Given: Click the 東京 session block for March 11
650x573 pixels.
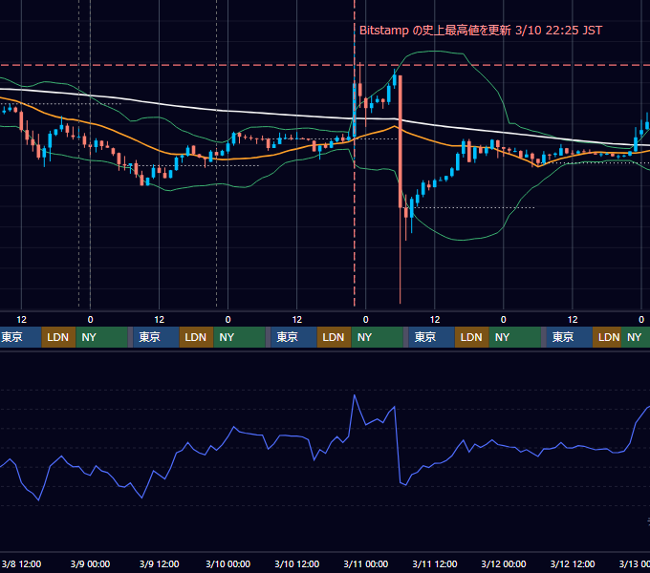Looking at the screenshot, I should pos(431,337).
